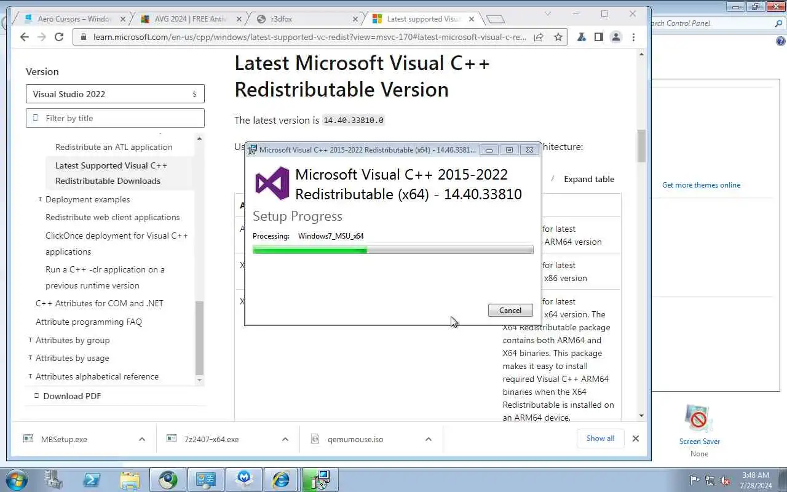The height and width of the screenshot is (492, 787).
Task: Open Server Manager from taskbar
Action: 54,480
